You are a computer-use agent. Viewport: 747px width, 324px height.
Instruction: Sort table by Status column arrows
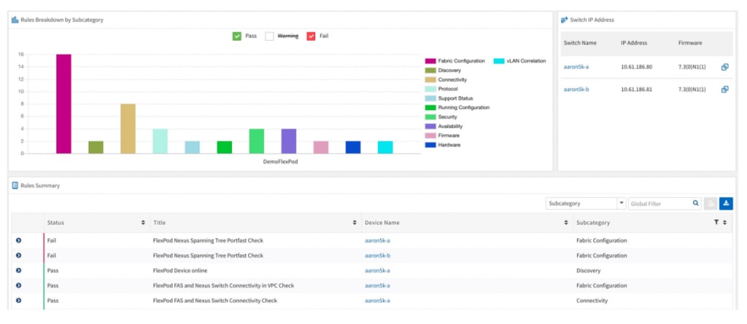click(143, 223)
